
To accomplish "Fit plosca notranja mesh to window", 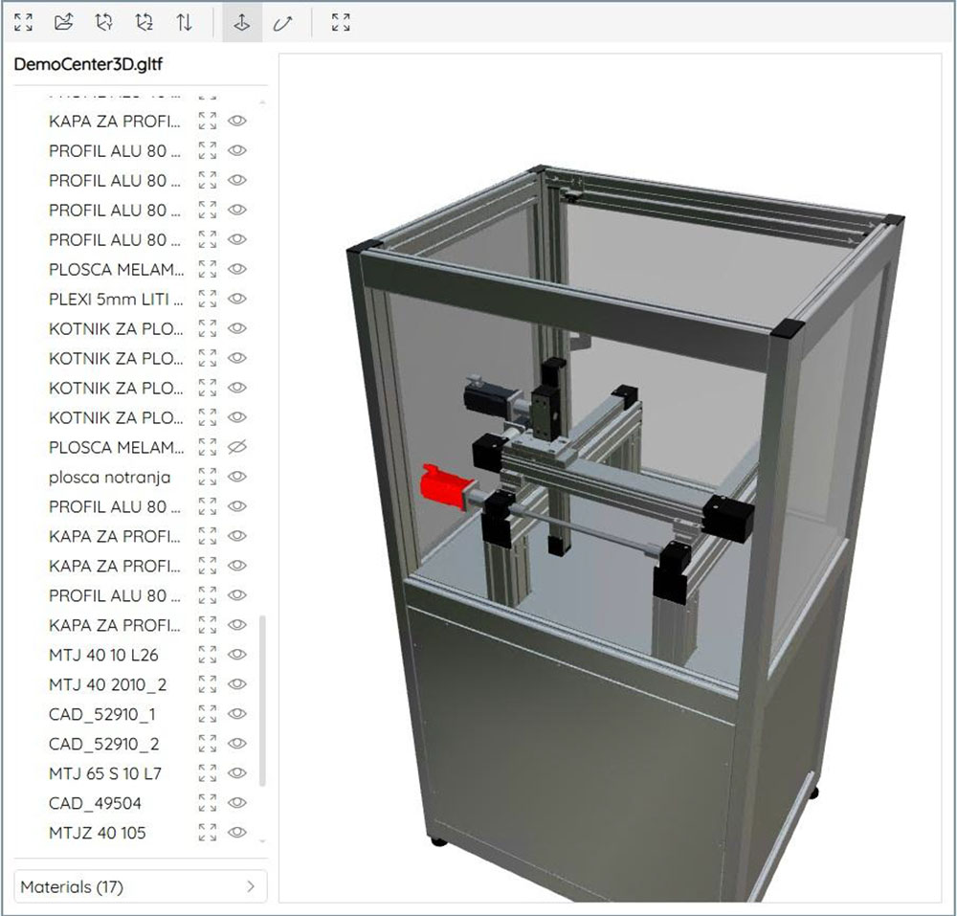I will 207,477.
